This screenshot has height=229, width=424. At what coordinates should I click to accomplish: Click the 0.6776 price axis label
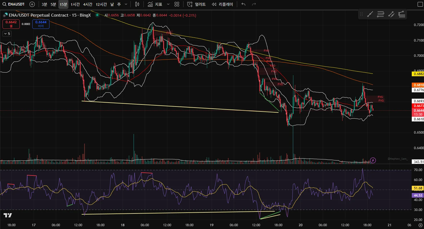coord(418,90)
